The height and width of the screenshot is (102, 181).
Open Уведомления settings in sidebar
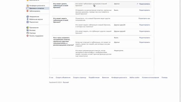[34, 16]
